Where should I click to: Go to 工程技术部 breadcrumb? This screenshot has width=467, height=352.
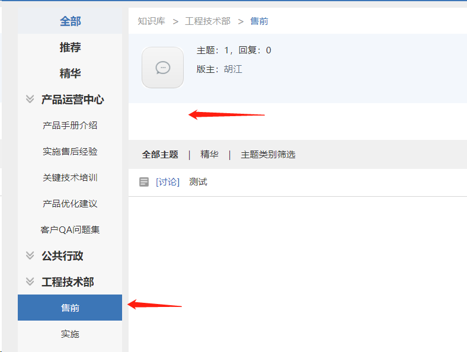coord(207,21)
